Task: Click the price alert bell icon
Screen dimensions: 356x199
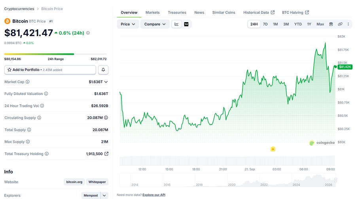Action: point(103,70)
